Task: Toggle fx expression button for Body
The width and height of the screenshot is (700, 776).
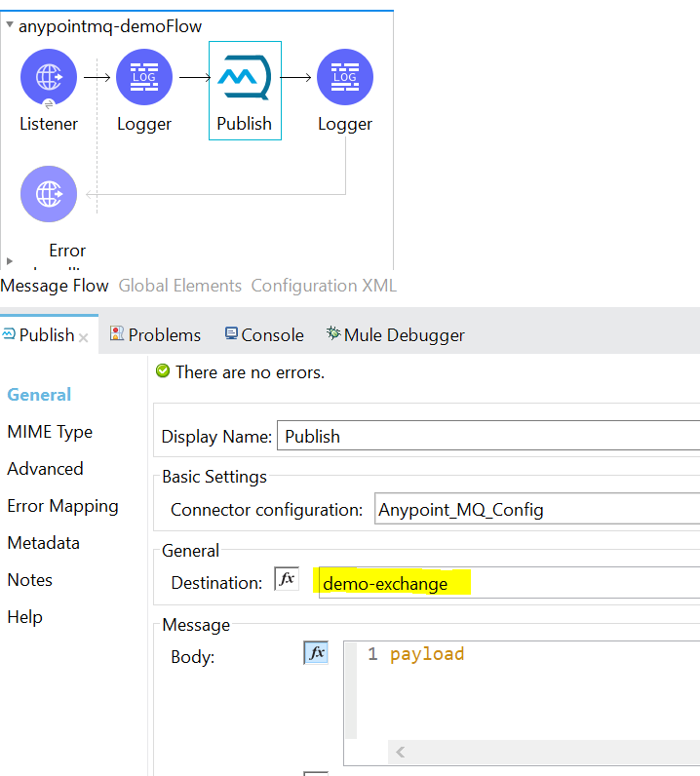Action: point(316,653)
